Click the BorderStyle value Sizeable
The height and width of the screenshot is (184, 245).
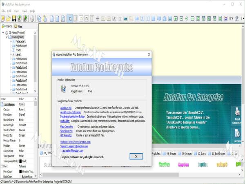22,125
